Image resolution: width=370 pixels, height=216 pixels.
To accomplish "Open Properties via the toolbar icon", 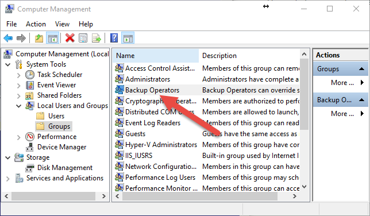I will pyautogui.click(x=83, y=38).
